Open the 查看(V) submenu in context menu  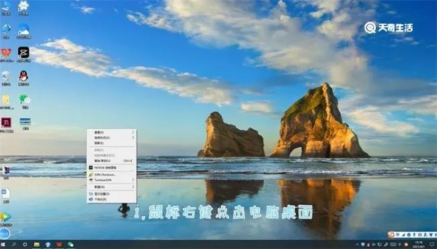pyautogui.click(x=112, y=132)
